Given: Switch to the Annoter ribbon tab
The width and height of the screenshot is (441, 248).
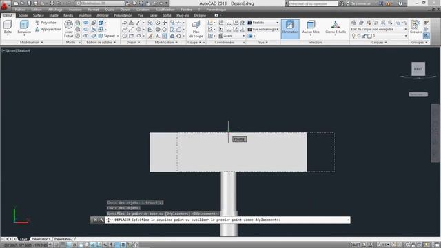Looking at the screenshot, I should (x=103, y=15).
